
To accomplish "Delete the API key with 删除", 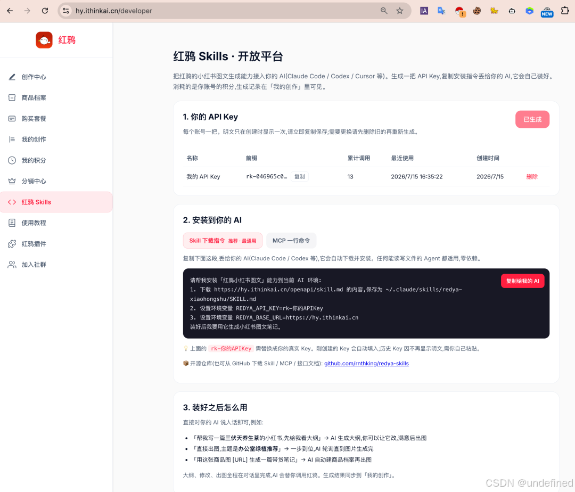I will [x=532, y=176].
